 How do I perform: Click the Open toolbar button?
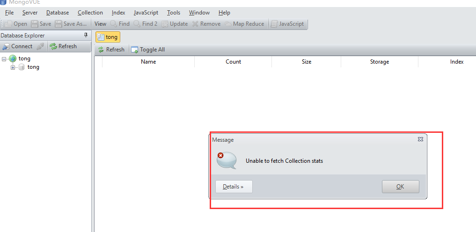pos(16,24)
